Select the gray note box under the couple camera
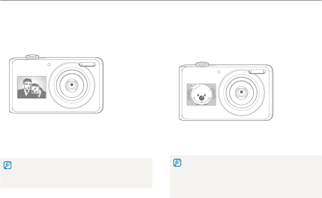 tap(76, 173)
